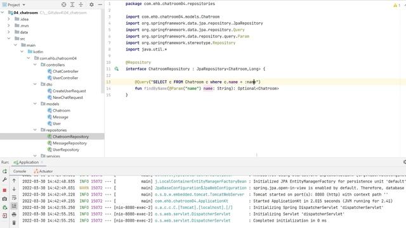Expand the .mvn folder

pyautogui.click(x=9, y=25)
